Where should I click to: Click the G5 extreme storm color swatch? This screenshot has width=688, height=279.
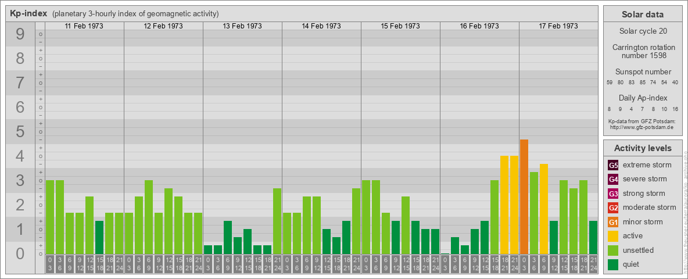613,166
